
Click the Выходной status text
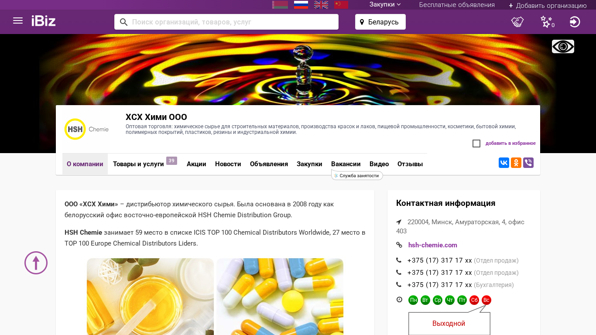tap(449, 324)
